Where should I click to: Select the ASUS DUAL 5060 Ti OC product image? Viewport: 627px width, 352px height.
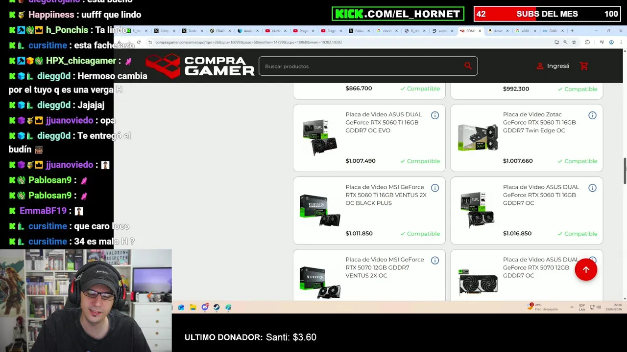click(x=478, y=210)
